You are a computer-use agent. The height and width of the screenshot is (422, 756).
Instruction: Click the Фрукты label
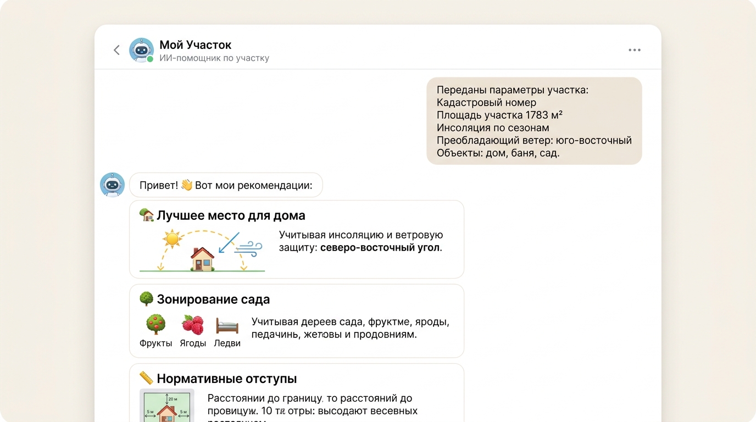(x=155, y=343)
